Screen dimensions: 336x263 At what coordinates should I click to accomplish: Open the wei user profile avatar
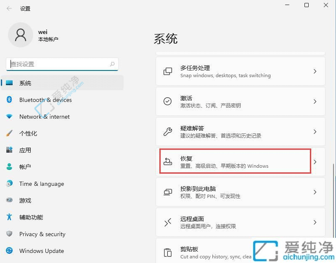click(21, 35)
